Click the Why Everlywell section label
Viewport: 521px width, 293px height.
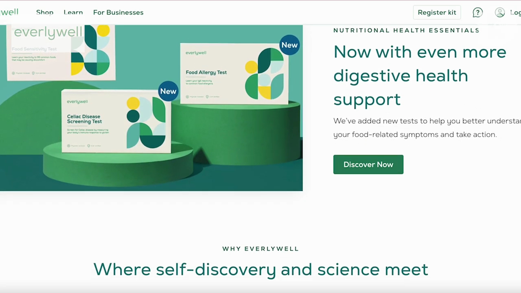click(x=260, y=249)
